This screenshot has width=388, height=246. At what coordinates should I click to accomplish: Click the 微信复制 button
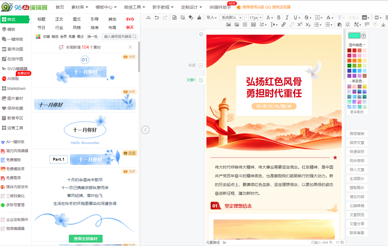click(x=357, y=134)
